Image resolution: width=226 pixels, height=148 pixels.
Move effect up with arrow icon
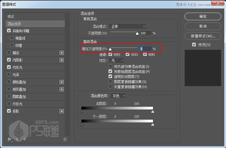(x=18, y=139)
